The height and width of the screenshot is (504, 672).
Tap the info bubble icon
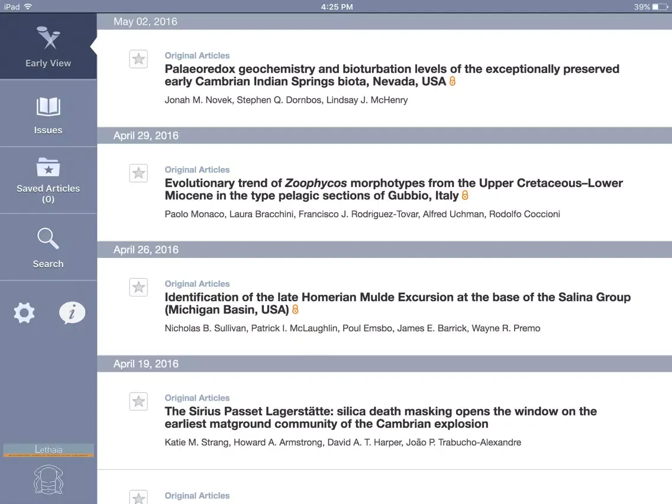72,313
